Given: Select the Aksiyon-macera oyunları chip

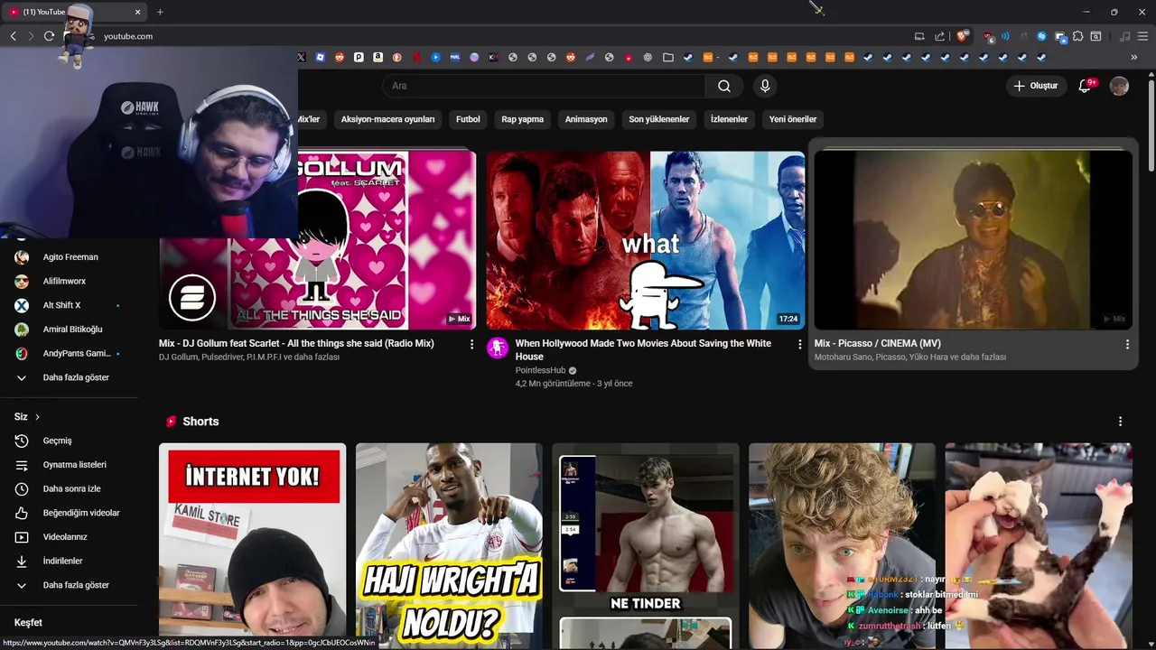Looking at the screenshot, I should [x=387, y=119].
